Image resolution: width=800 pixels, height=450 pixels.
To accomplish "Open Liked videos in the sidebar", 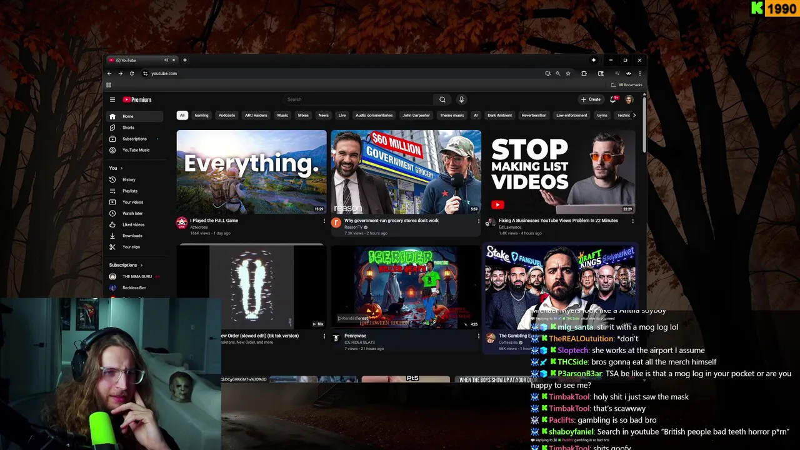I will pyautogui.click(x=133, y=224).
